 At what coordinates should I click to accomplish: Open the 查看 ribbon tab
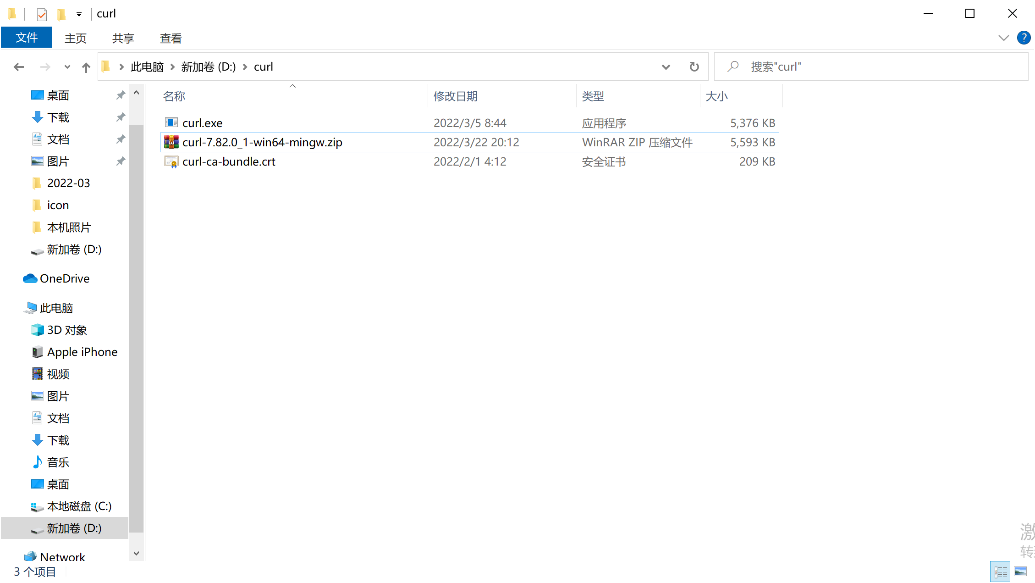[x=171, y=38]
